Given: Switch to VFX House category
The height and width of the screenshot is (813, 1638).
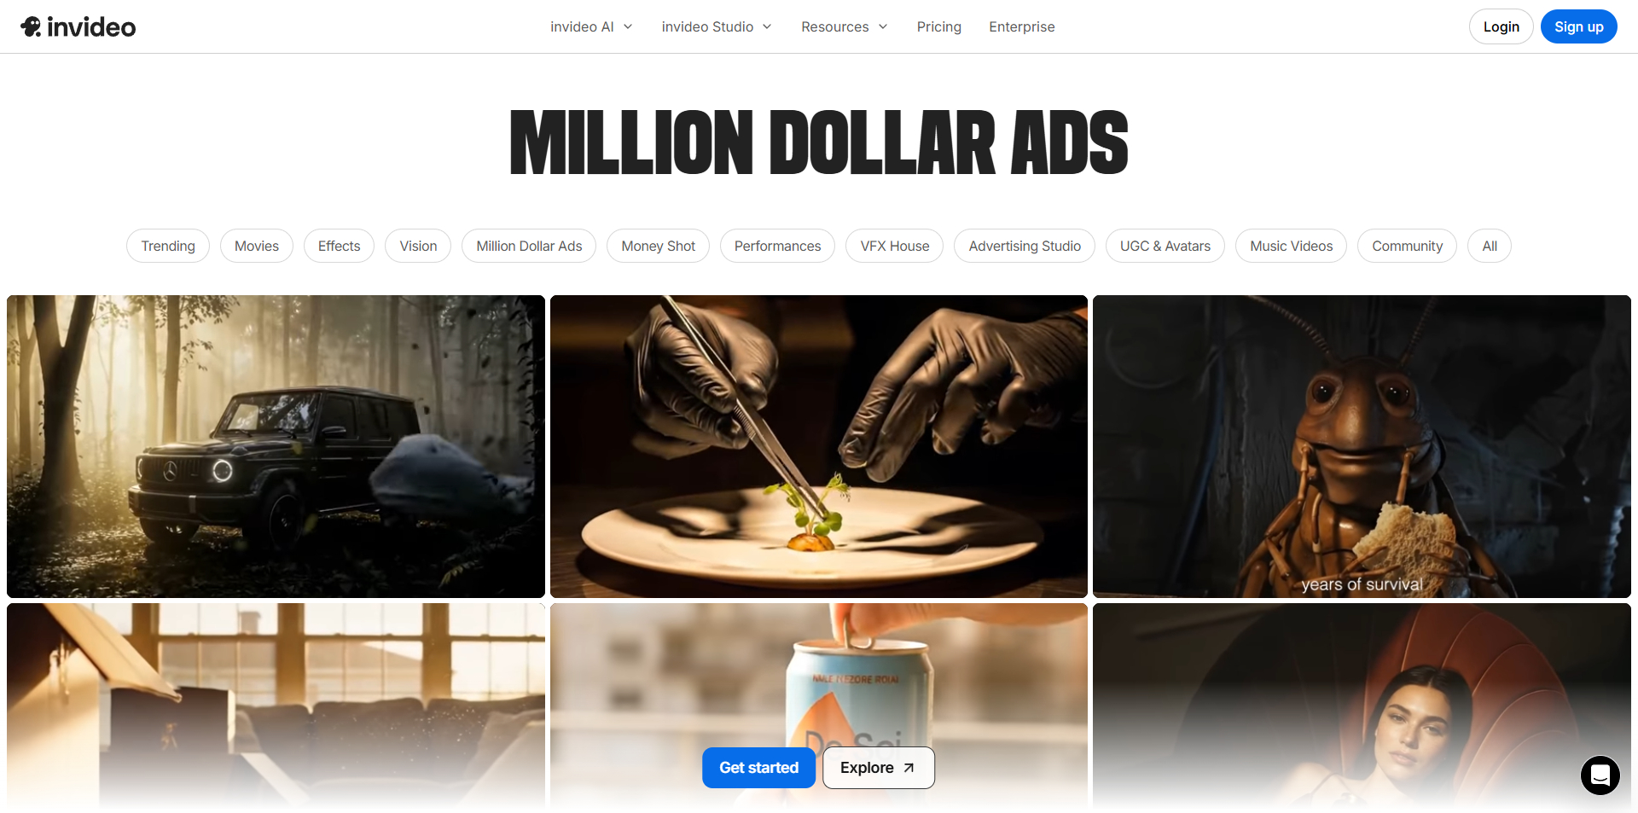Looking at the screenshot, I should point(894,246).
